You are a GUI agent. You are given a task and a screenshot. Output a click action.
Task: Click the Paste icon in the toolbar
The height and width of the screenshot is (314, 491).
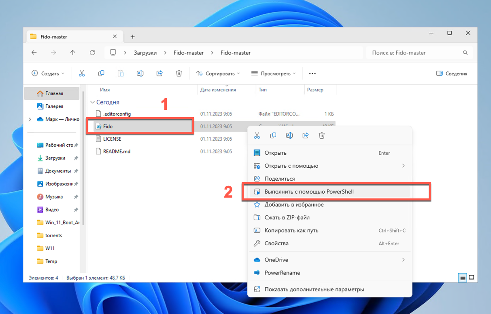121,73
